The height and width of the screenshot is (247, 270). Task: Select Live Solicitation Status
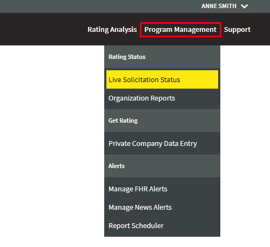(x=162, y=79)
